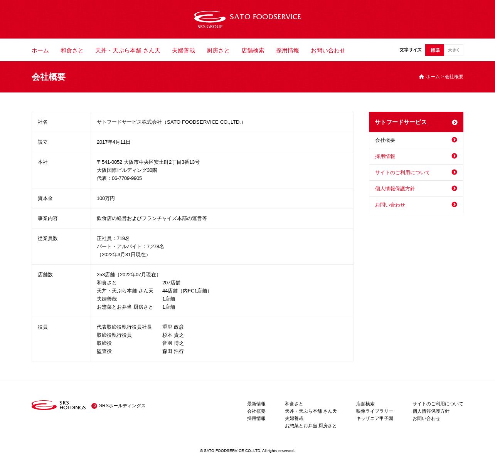Click お問い合わせ in the footer
This screenshot has width=495, height=472.
(426, 418)
